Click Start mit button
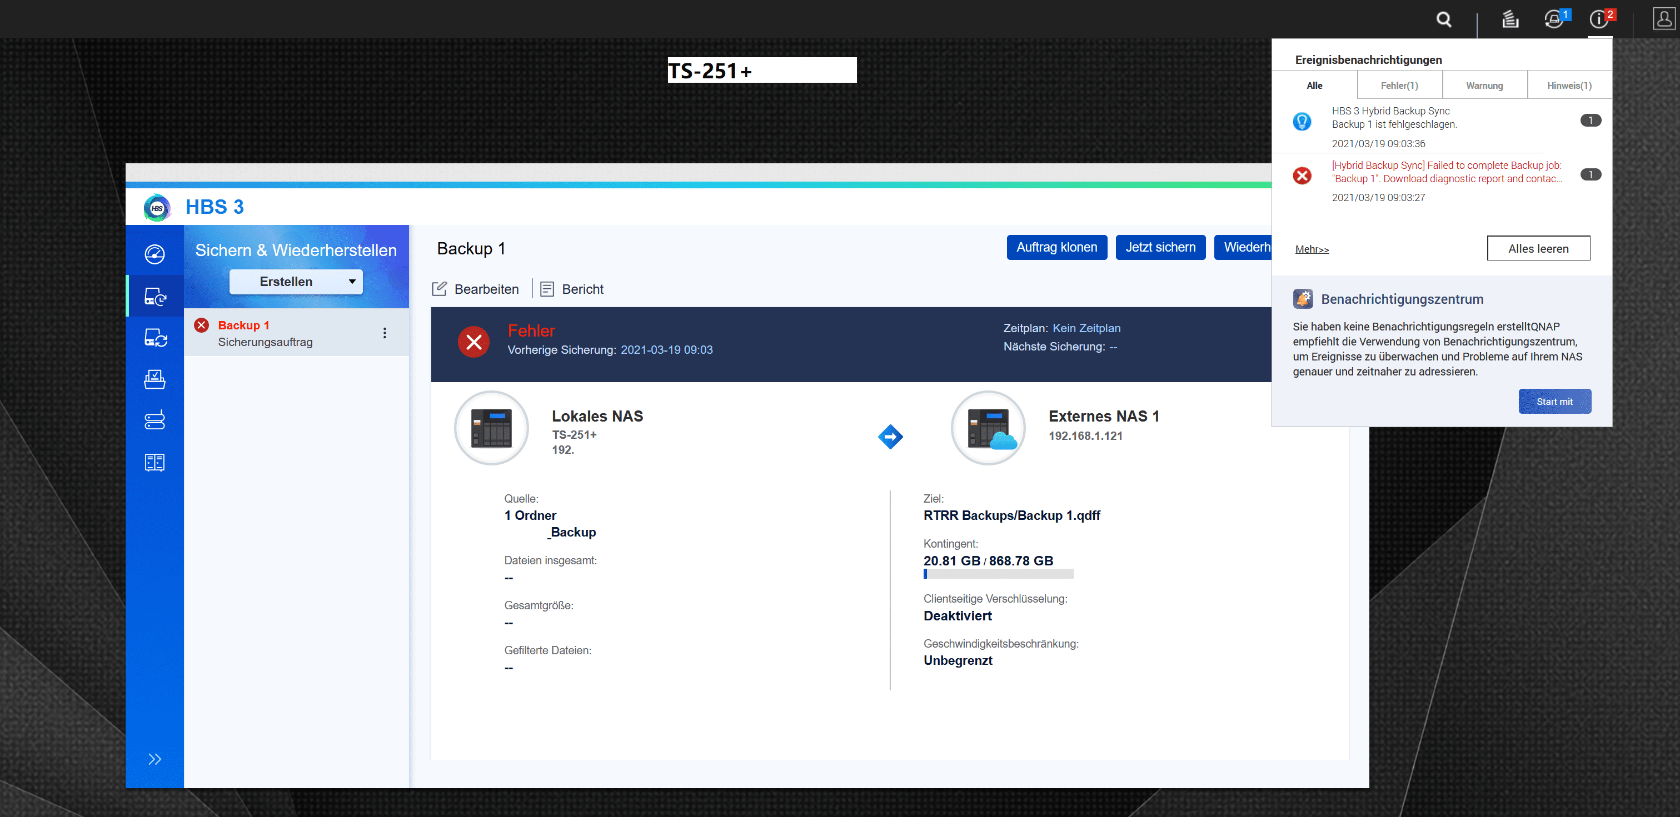Viewport: 1680px width, 817px height. tap(1555, 402)
